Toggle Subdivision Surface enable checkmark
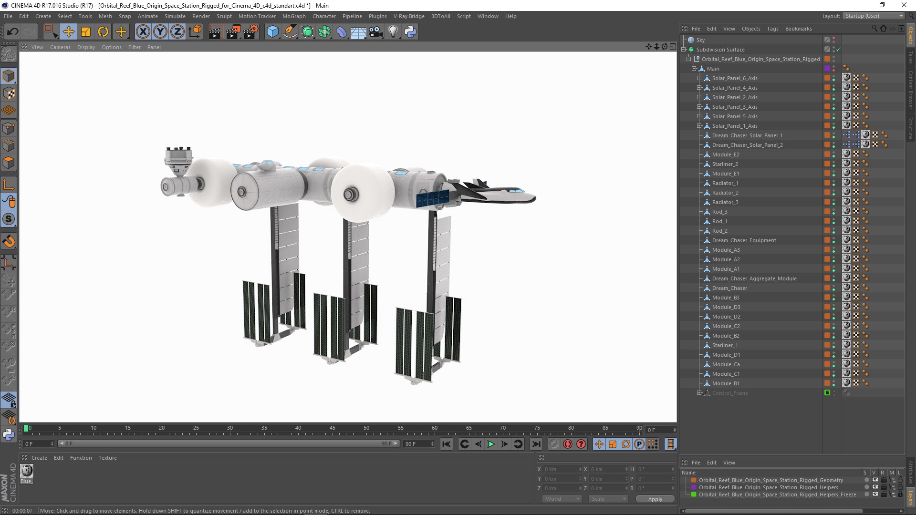 (838, 50)
